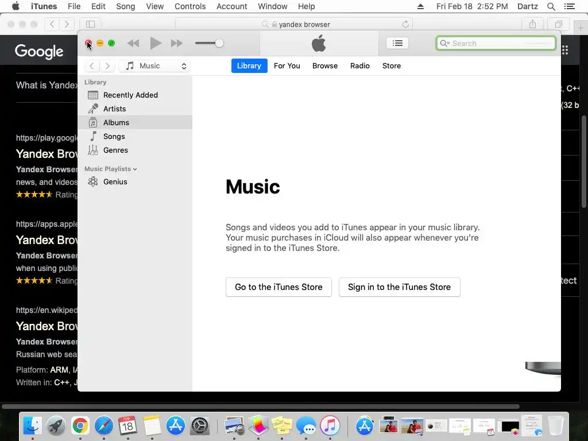Click the eject icon in menu bar
This screenshot has width=588, height=441.
click(420, 6)
